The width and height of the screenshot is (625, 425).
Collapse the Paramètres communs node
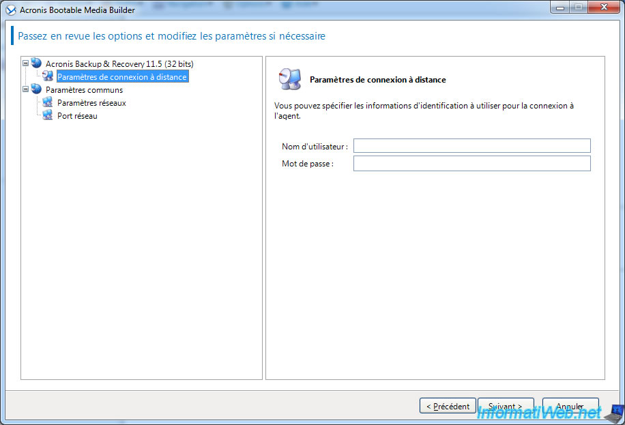click(25, 89)
